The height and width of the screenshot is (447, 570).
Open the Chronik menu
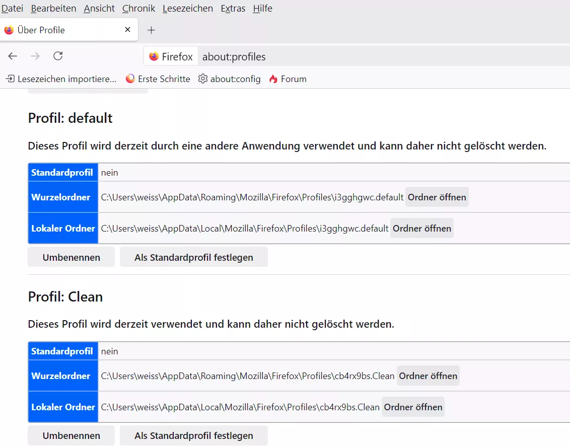tap(138, 9)
